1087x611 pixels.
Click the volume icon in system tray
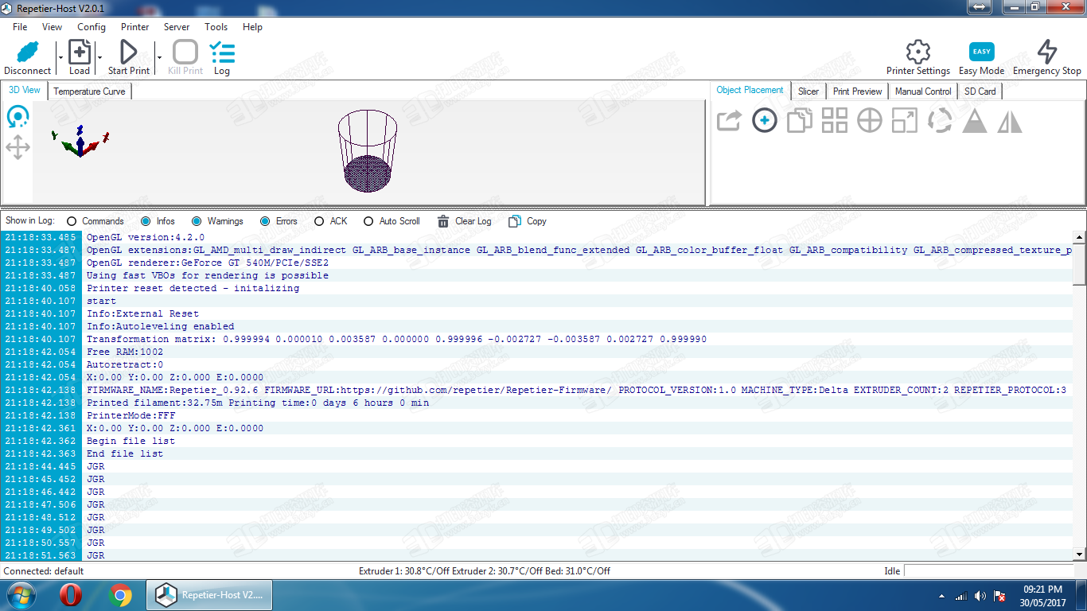click(979, 596)
